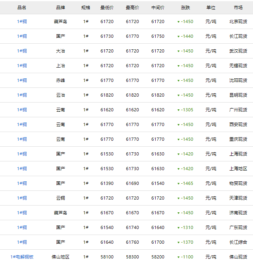
Task: Click the down arrow beside -1310
Action: click(179, 228)
